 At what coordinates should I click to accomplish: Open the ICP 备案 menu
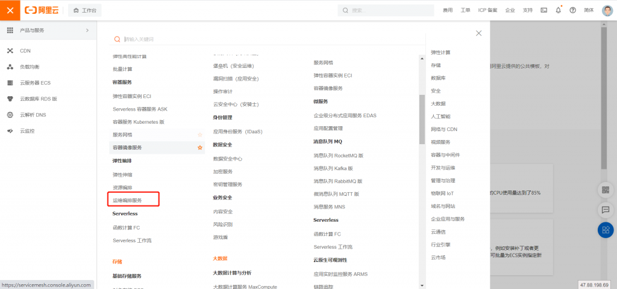point(487,11)
